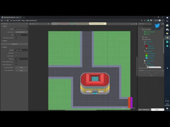Click View next to Project properties
The width and height of the screenshot is (170, 127).
(x=21, y=68)
